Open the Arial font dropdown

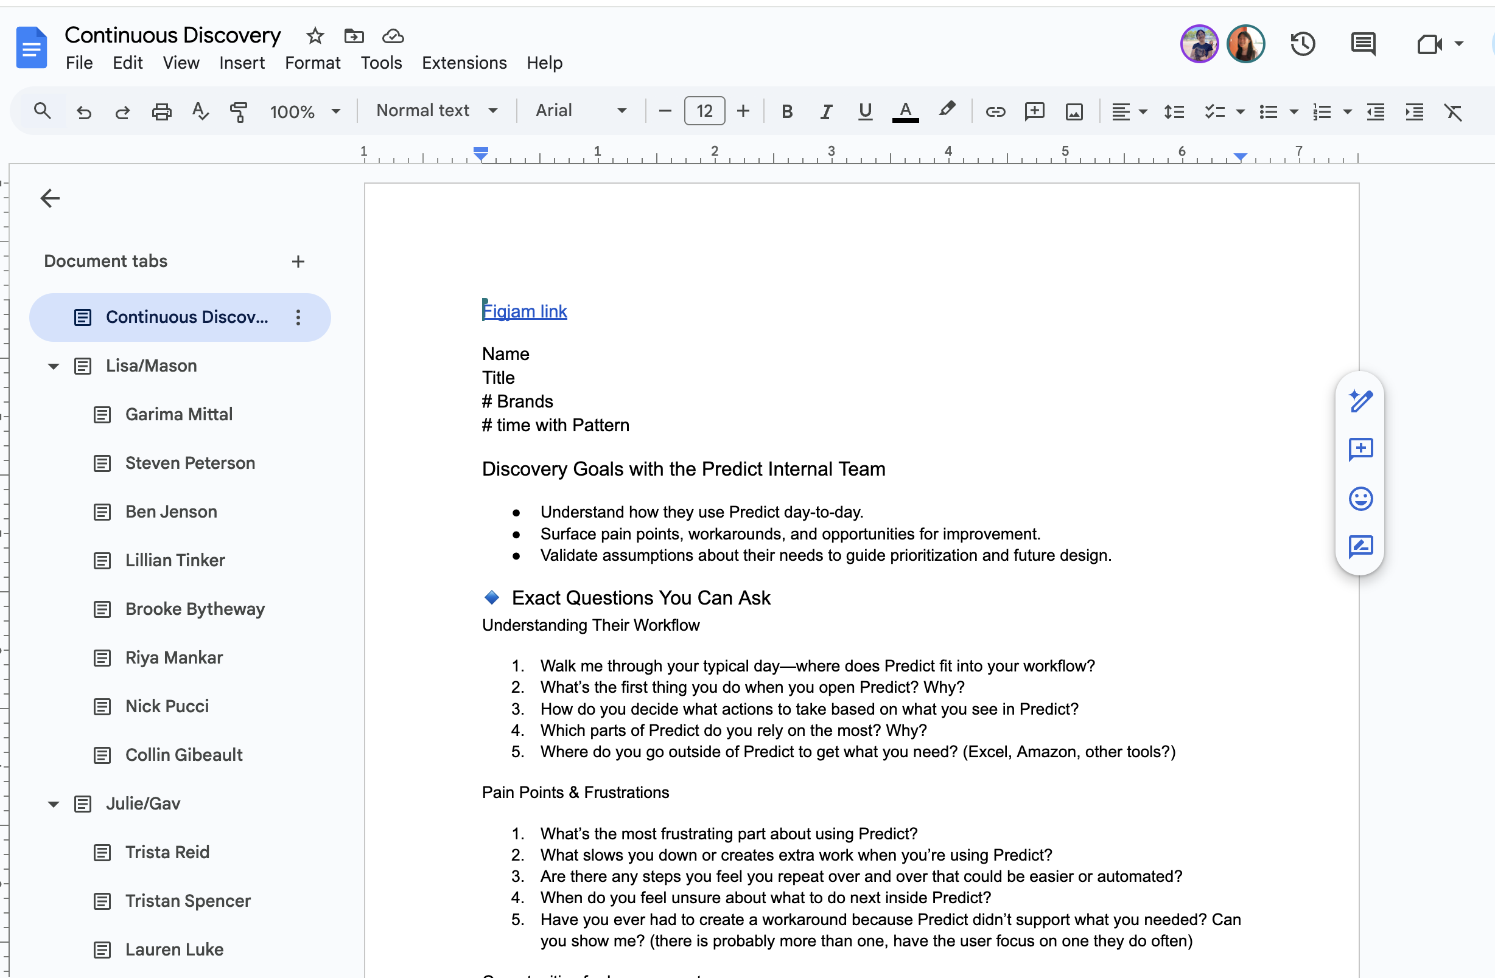(x=581, y=111)
